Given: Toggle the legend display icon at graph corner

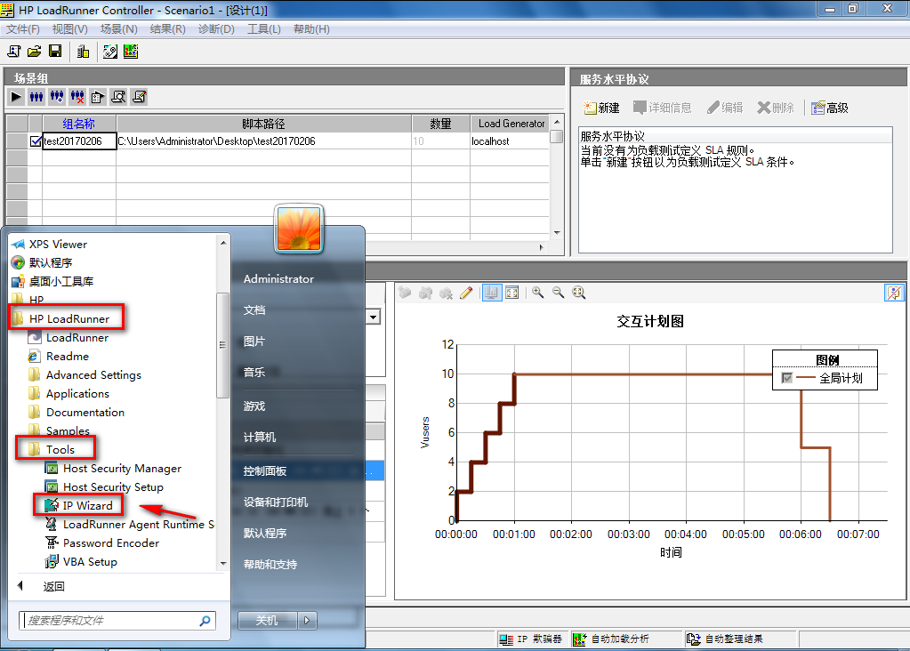Looking at the screenshot, I should 894,293.
